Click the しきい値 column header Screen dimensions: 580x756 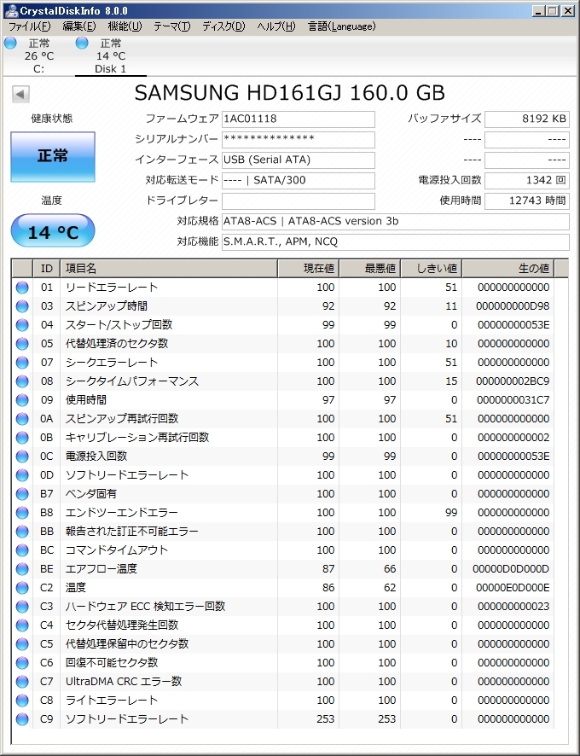pos(431,269)
